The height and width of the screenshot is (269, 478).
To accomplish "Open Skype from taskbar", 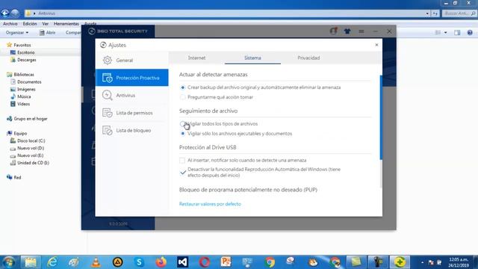I will click(x=140, y=262).
